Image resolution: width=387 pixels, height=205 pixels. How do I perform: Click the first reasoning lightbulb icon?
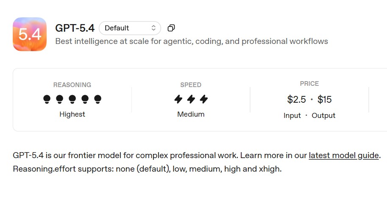(47, 99)
